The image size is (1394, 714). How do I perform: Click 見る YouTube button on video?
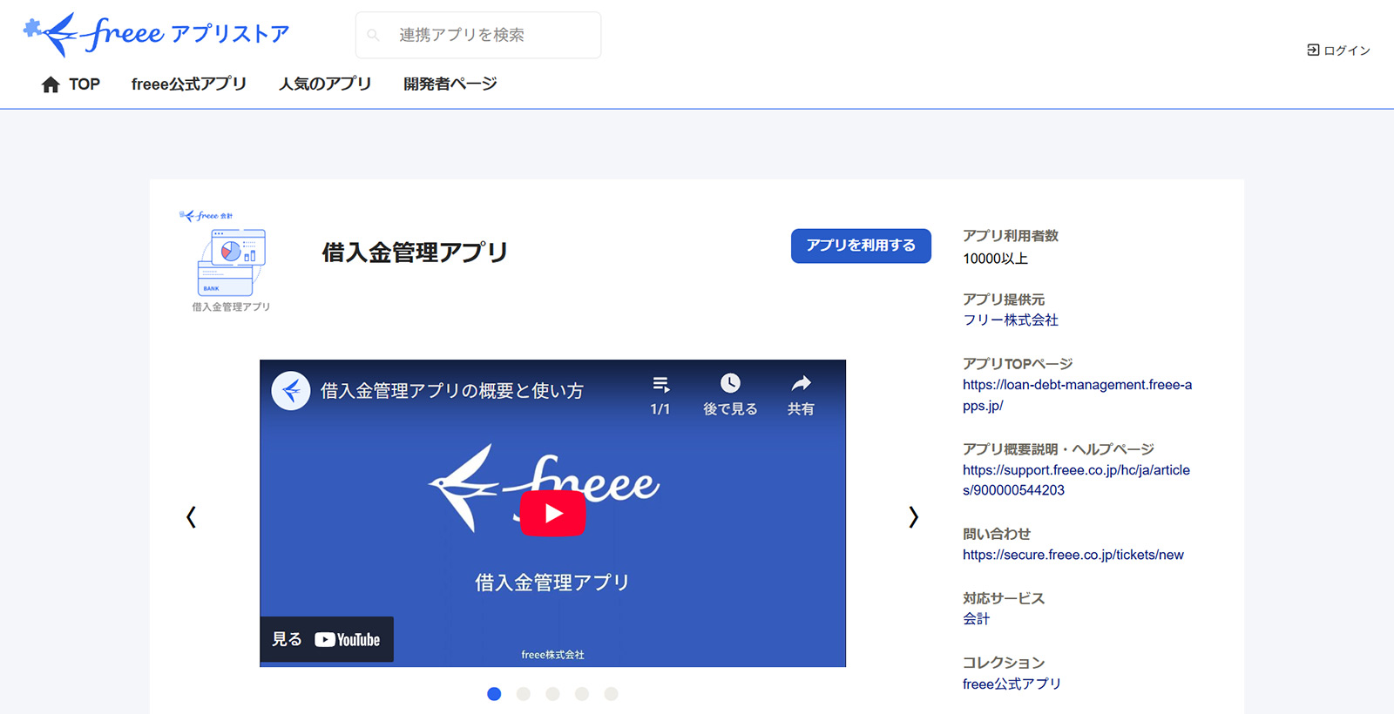tap(327, 639)
